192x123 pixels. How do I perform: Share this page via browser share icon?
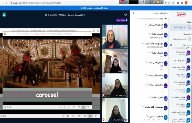169,3
